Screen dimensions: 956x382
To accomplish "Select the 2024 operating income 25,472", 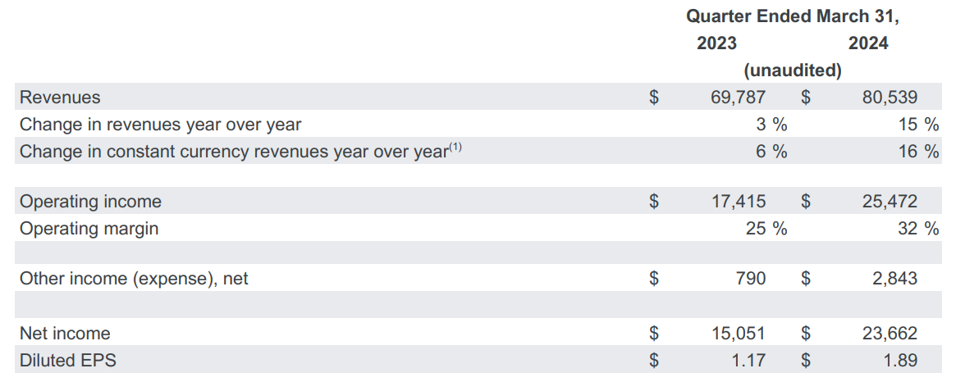I will point(890,202).
